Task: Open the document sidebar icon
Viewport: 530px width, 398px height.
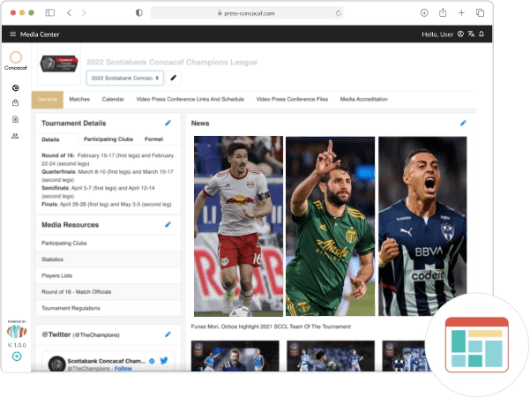Action: pos(16,119)
